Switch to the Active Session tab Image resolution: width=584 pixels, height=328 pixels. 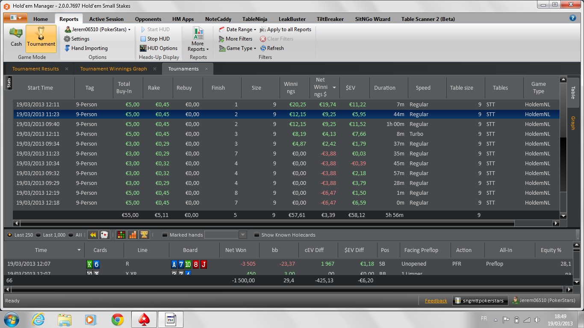(106, 19)
